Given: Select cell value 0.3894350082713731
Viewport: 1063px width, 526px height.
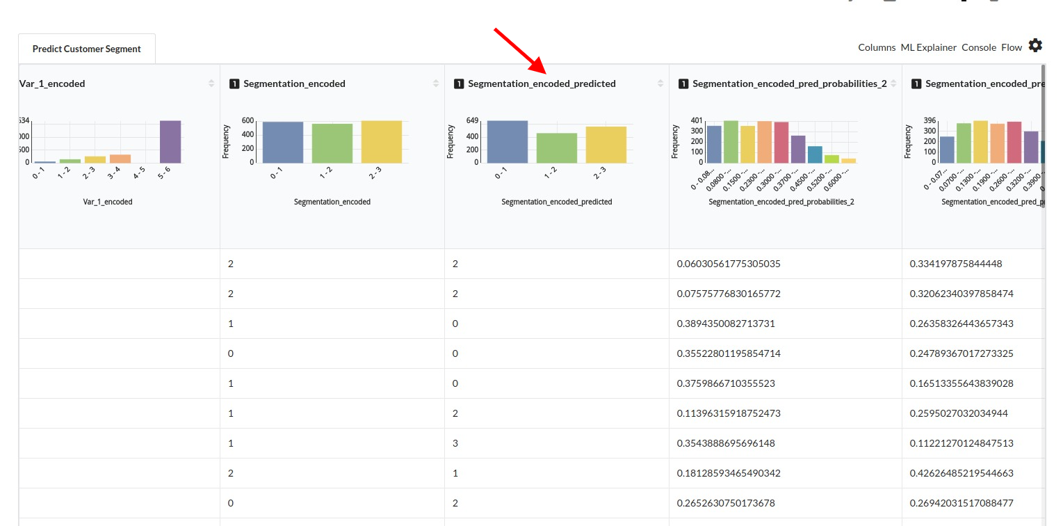Looking at the screenshot, I should click(726, 324).
